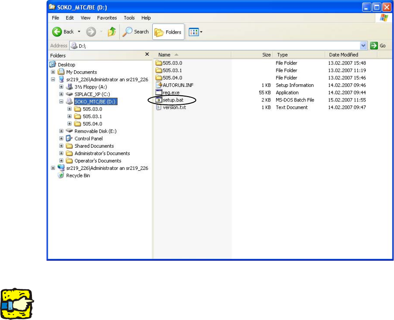Open Search with the magnifier icon
This screenshot has width=394, height=320.
[136, 32]
